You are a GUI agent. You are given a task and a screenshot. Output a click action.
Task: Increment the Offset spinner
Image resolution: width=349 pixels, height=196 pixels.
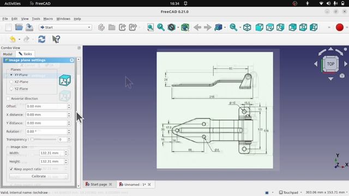(x=69, y=105)
